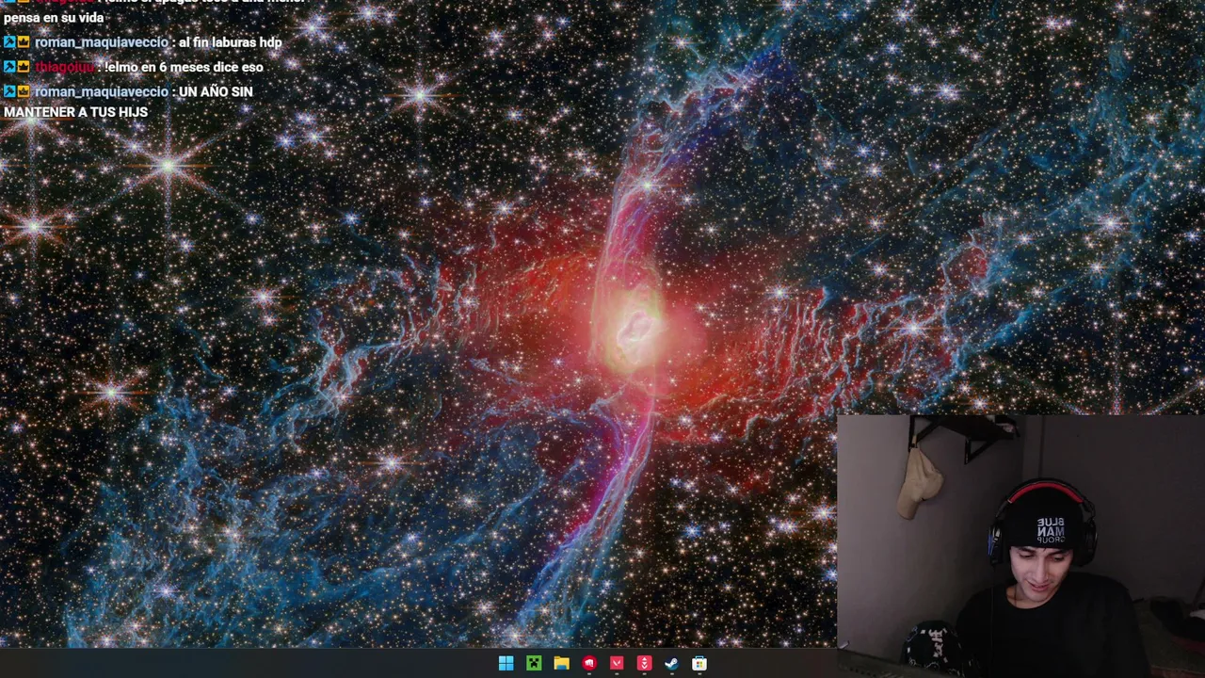Click the message "!elmo en 6 meses dice eso"
Viewport: 1205px width, 678px height.
[185, 67]
